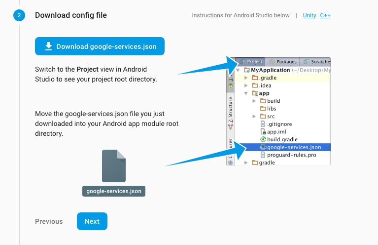Click the JSON icon beside google-services.json
The width and height of the screenshot is (378, 245).
click(263, 147)
